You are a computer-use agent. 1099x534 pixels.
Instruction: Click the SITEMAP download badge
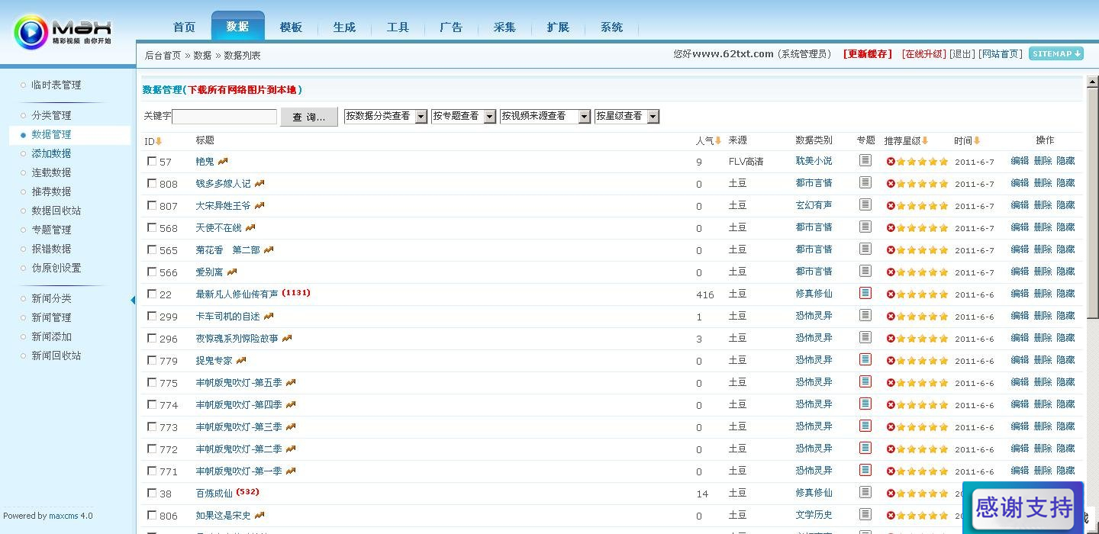(1056, 53)
